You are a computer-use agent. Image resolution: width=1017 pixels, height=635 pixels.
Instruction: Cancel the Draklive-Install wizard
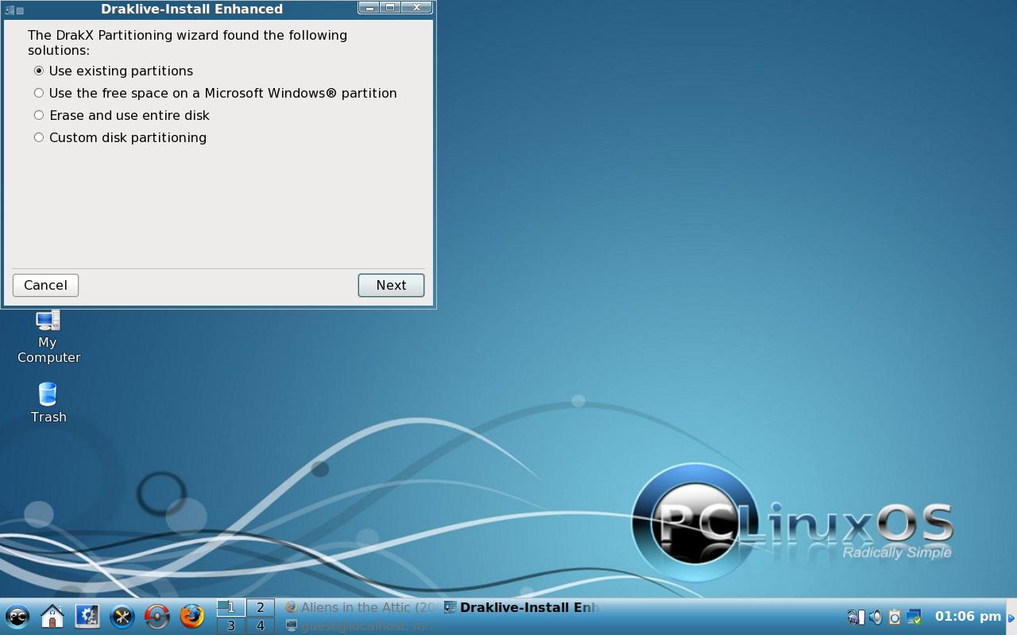(45, 285)
